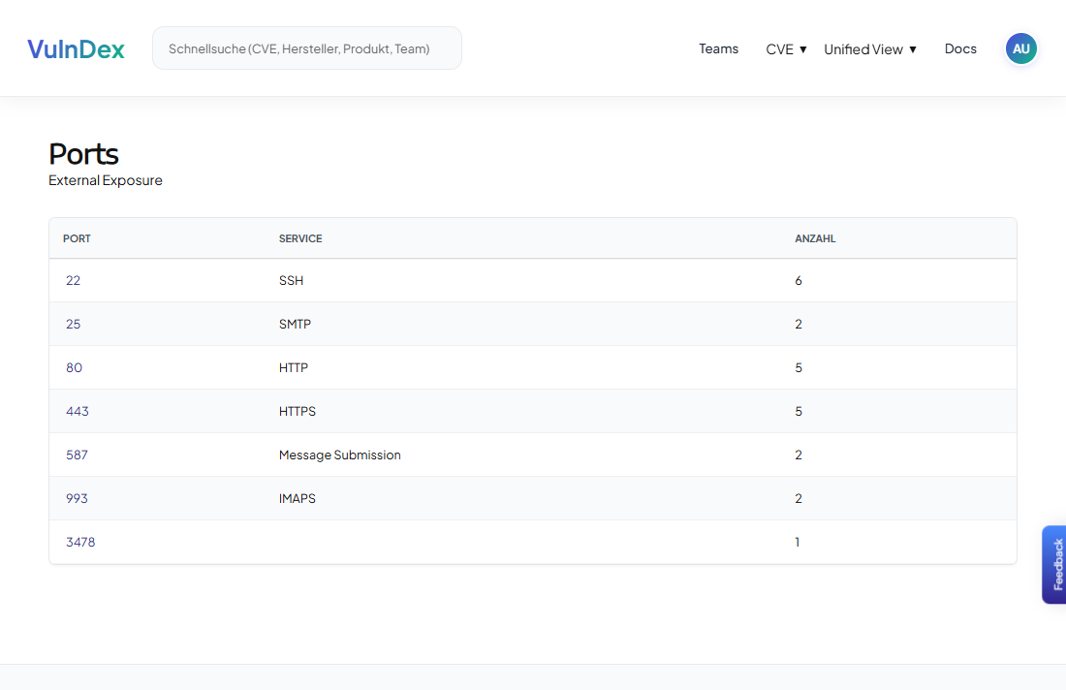Select the IMAPS service row
1066x690 pixels.
(x=297, y=498)
